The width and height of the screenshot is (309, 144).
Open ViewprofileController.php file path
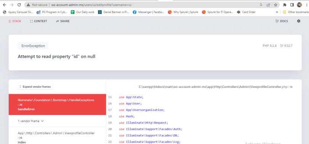point(216,87)
